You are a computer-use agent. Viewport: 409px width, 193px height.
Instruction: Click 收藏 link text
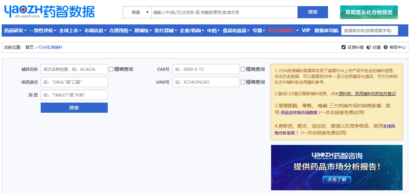[x=377, y=47]
